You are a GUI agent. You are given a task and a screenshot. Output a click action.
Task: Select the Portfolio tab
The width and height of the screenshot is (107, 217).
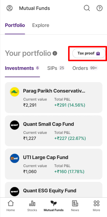coord(15,25)
